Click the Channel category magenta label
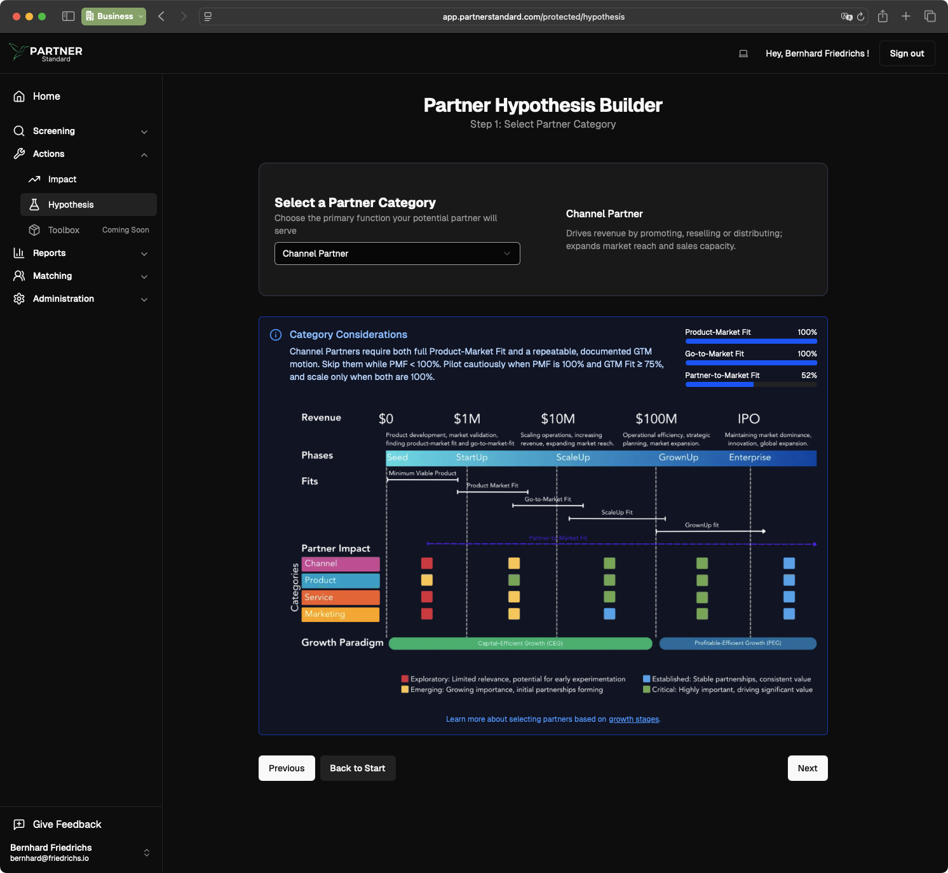The width and height of the screenshot is (948, 873). [341, 564]
